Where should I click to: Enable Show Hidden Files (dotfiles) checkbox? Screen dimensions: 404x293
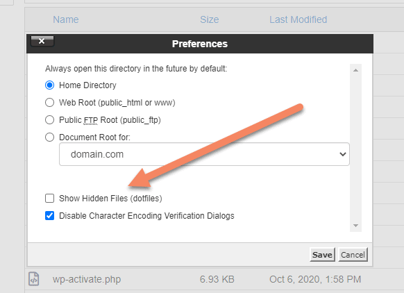pyautogui.click(x=49, y=199)
